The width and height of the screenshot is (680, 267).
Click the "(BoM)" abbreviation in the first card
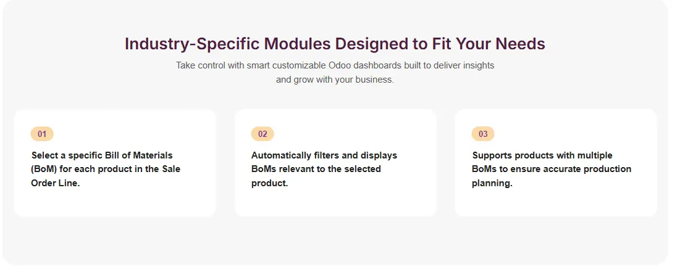[44, 169]
